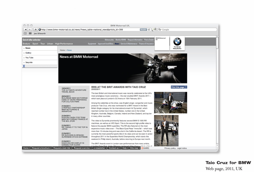Click Contact us footer button
Screen dimensions: 254x172
(x=114, y=148)
